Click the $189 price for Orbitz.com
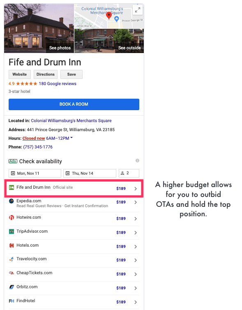This screenshot has width=242, height=310. click(121, 288)
